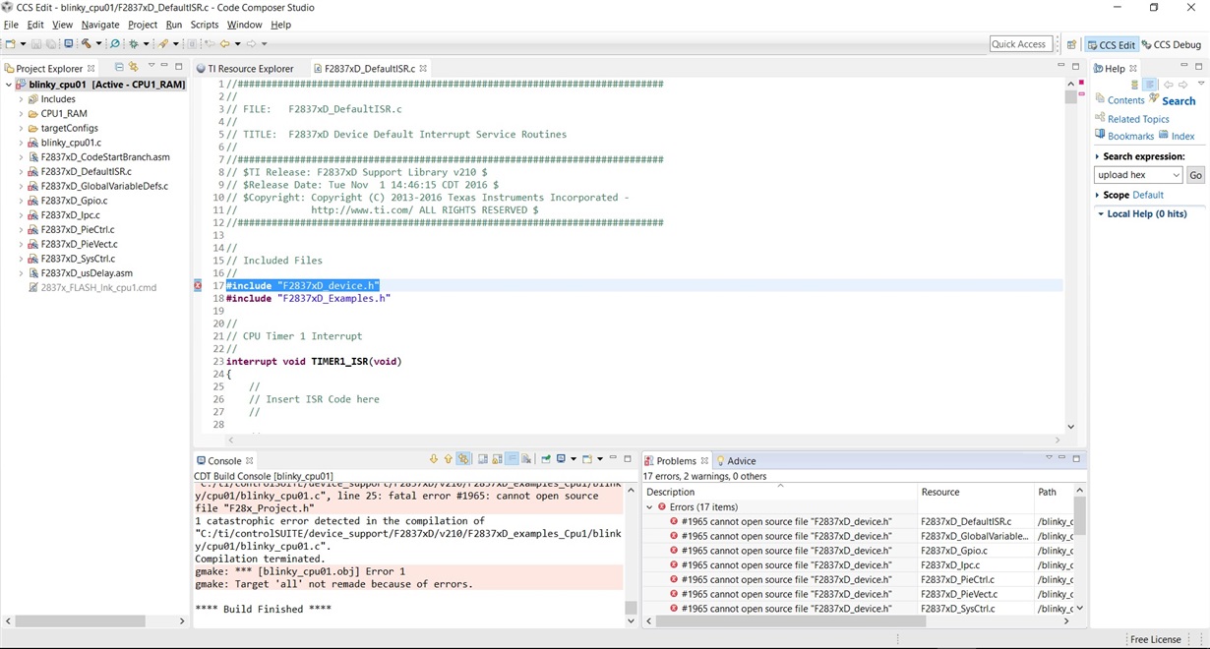Viewport: 1210px width, 649px height.
Task: Close the Help view tab
Action: [x=1133, y=68]
